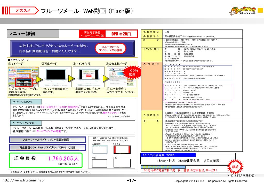Viewport: 264px width, 183px height.
Task: Click the red 50万円のご発注で制作費 service text
Action: [x=180, y=170]
